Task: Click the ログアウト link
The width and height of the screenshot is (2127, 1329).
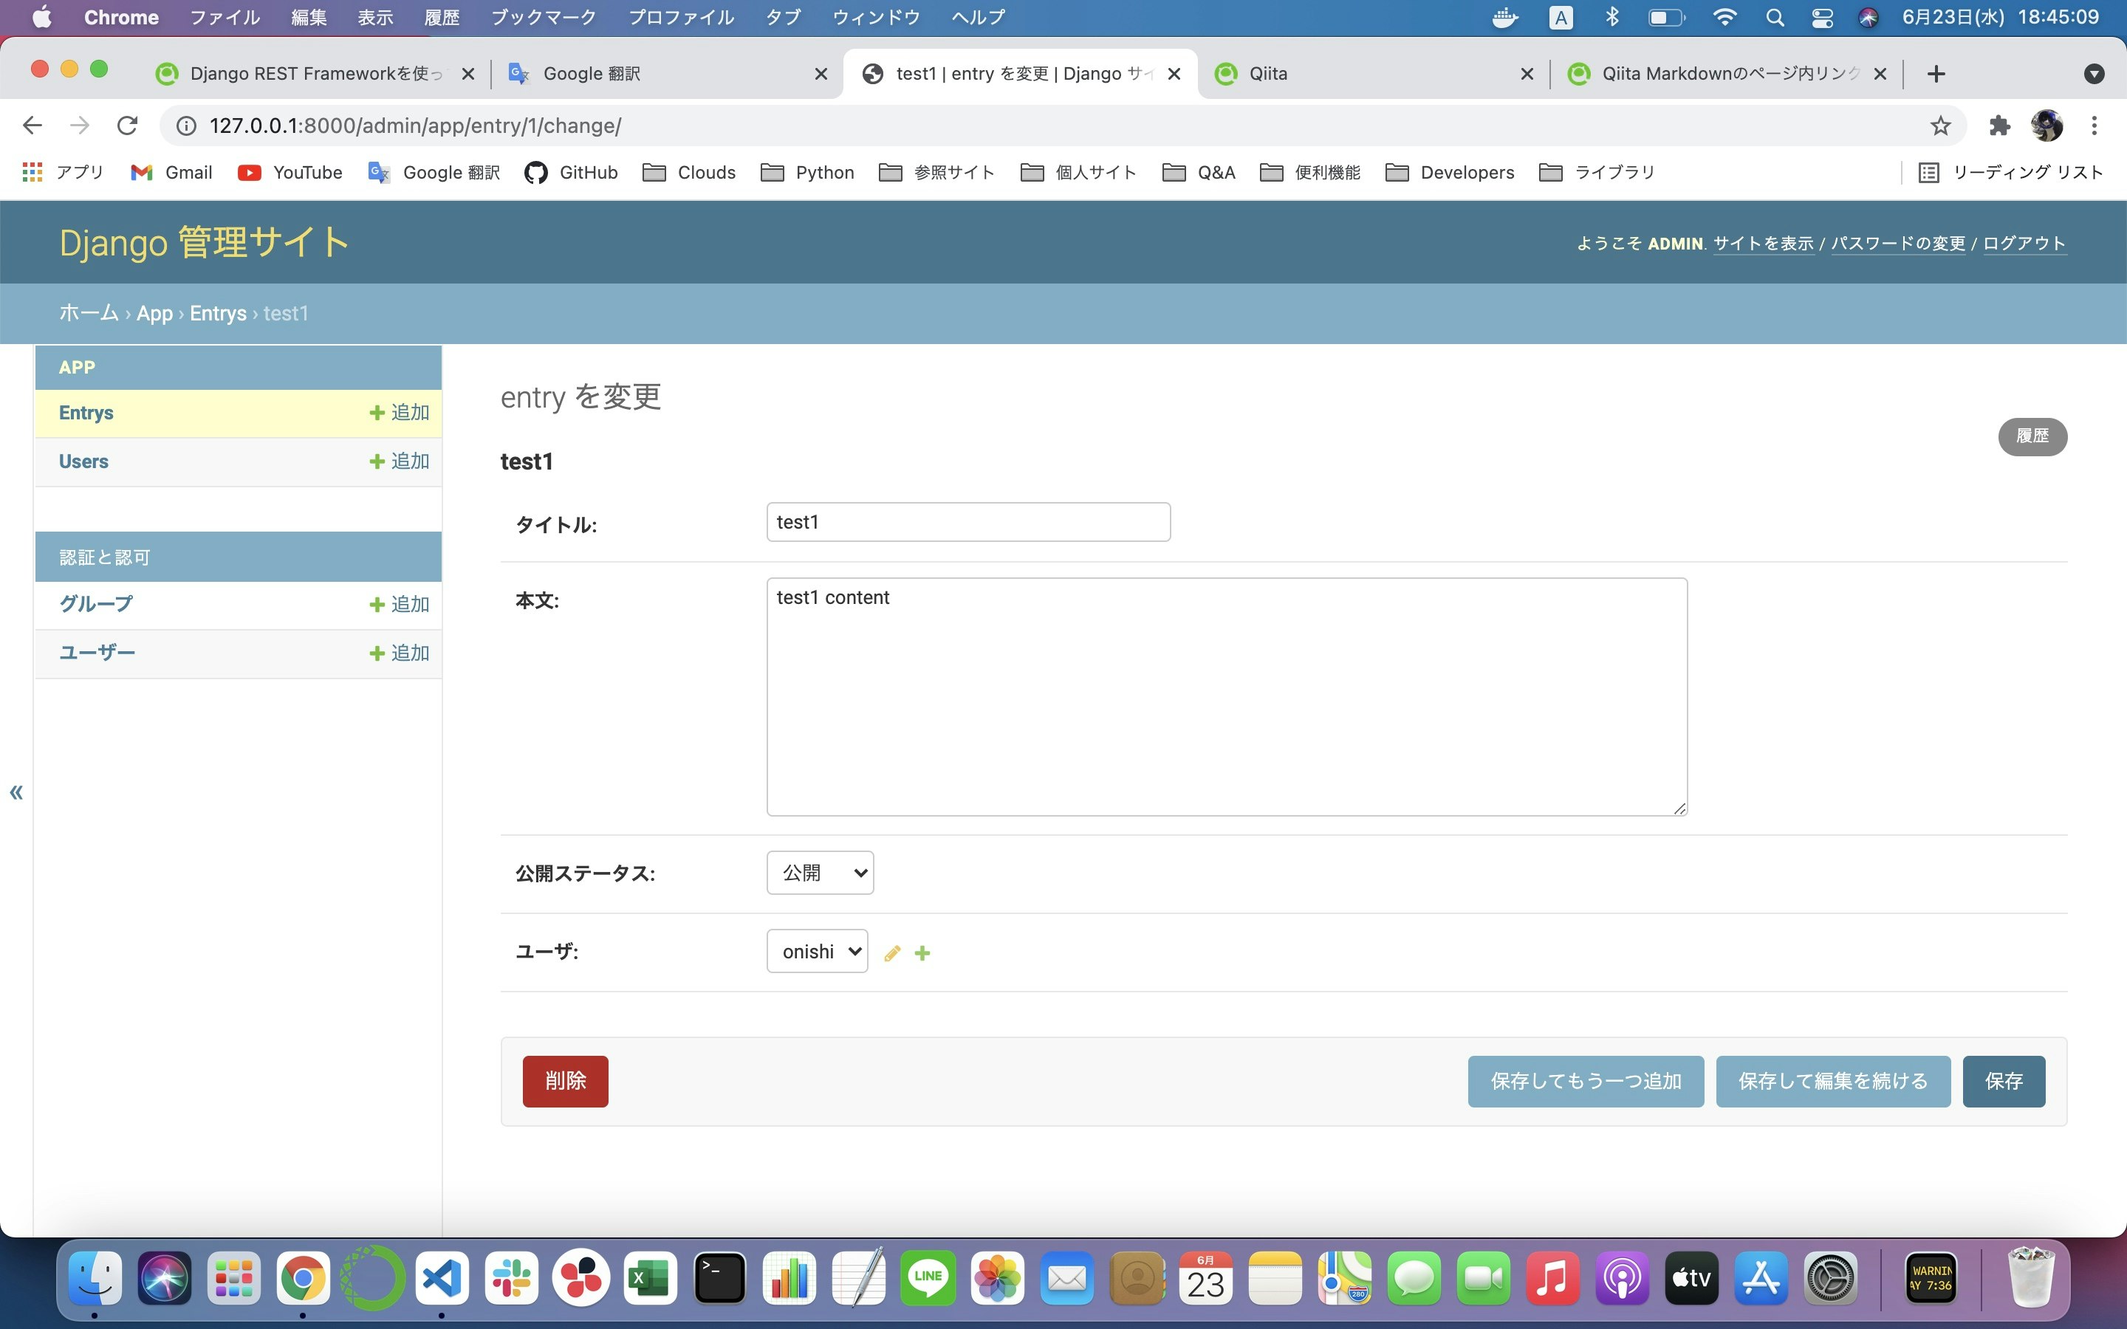Action: click(2024, 244)
